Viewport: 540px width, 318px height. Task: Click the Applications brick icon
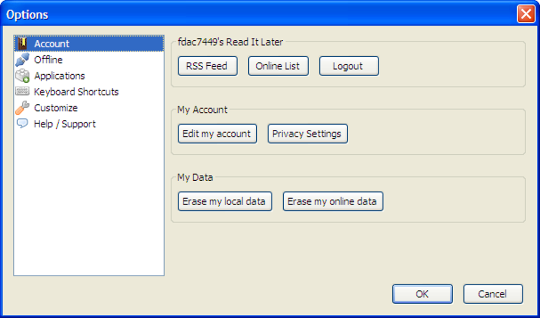[22, 76]
